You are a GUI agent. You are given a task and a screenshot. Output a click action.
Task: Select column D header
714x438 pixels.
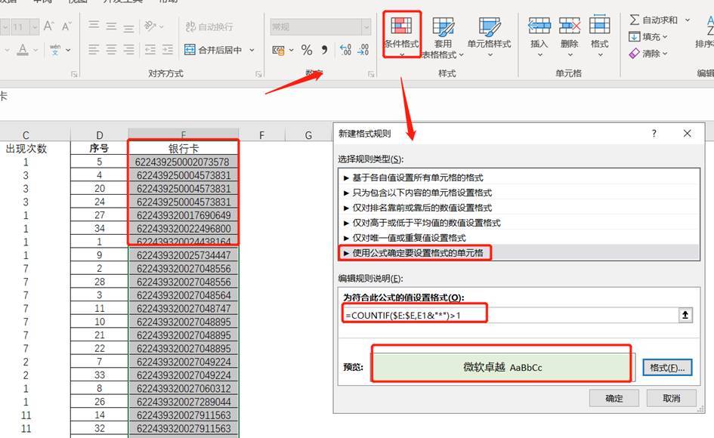pyautogui.click(x=99, y=134)
